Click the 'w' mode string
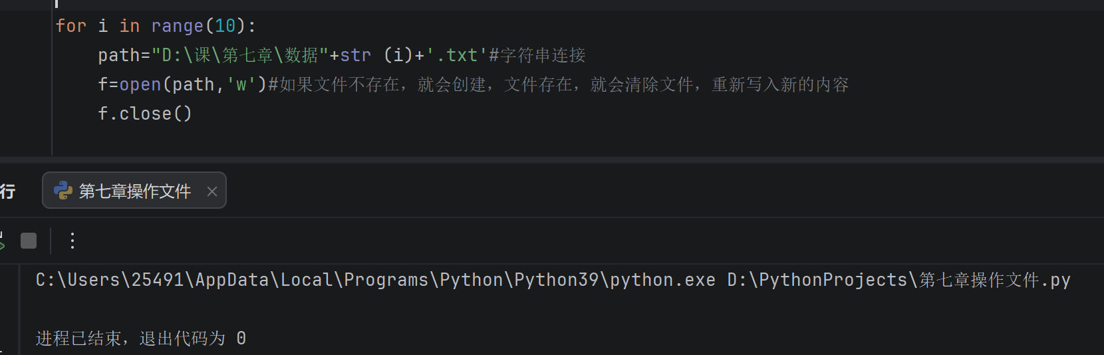The height and width of the screenshot is (355, 1104). coord(241,84)
